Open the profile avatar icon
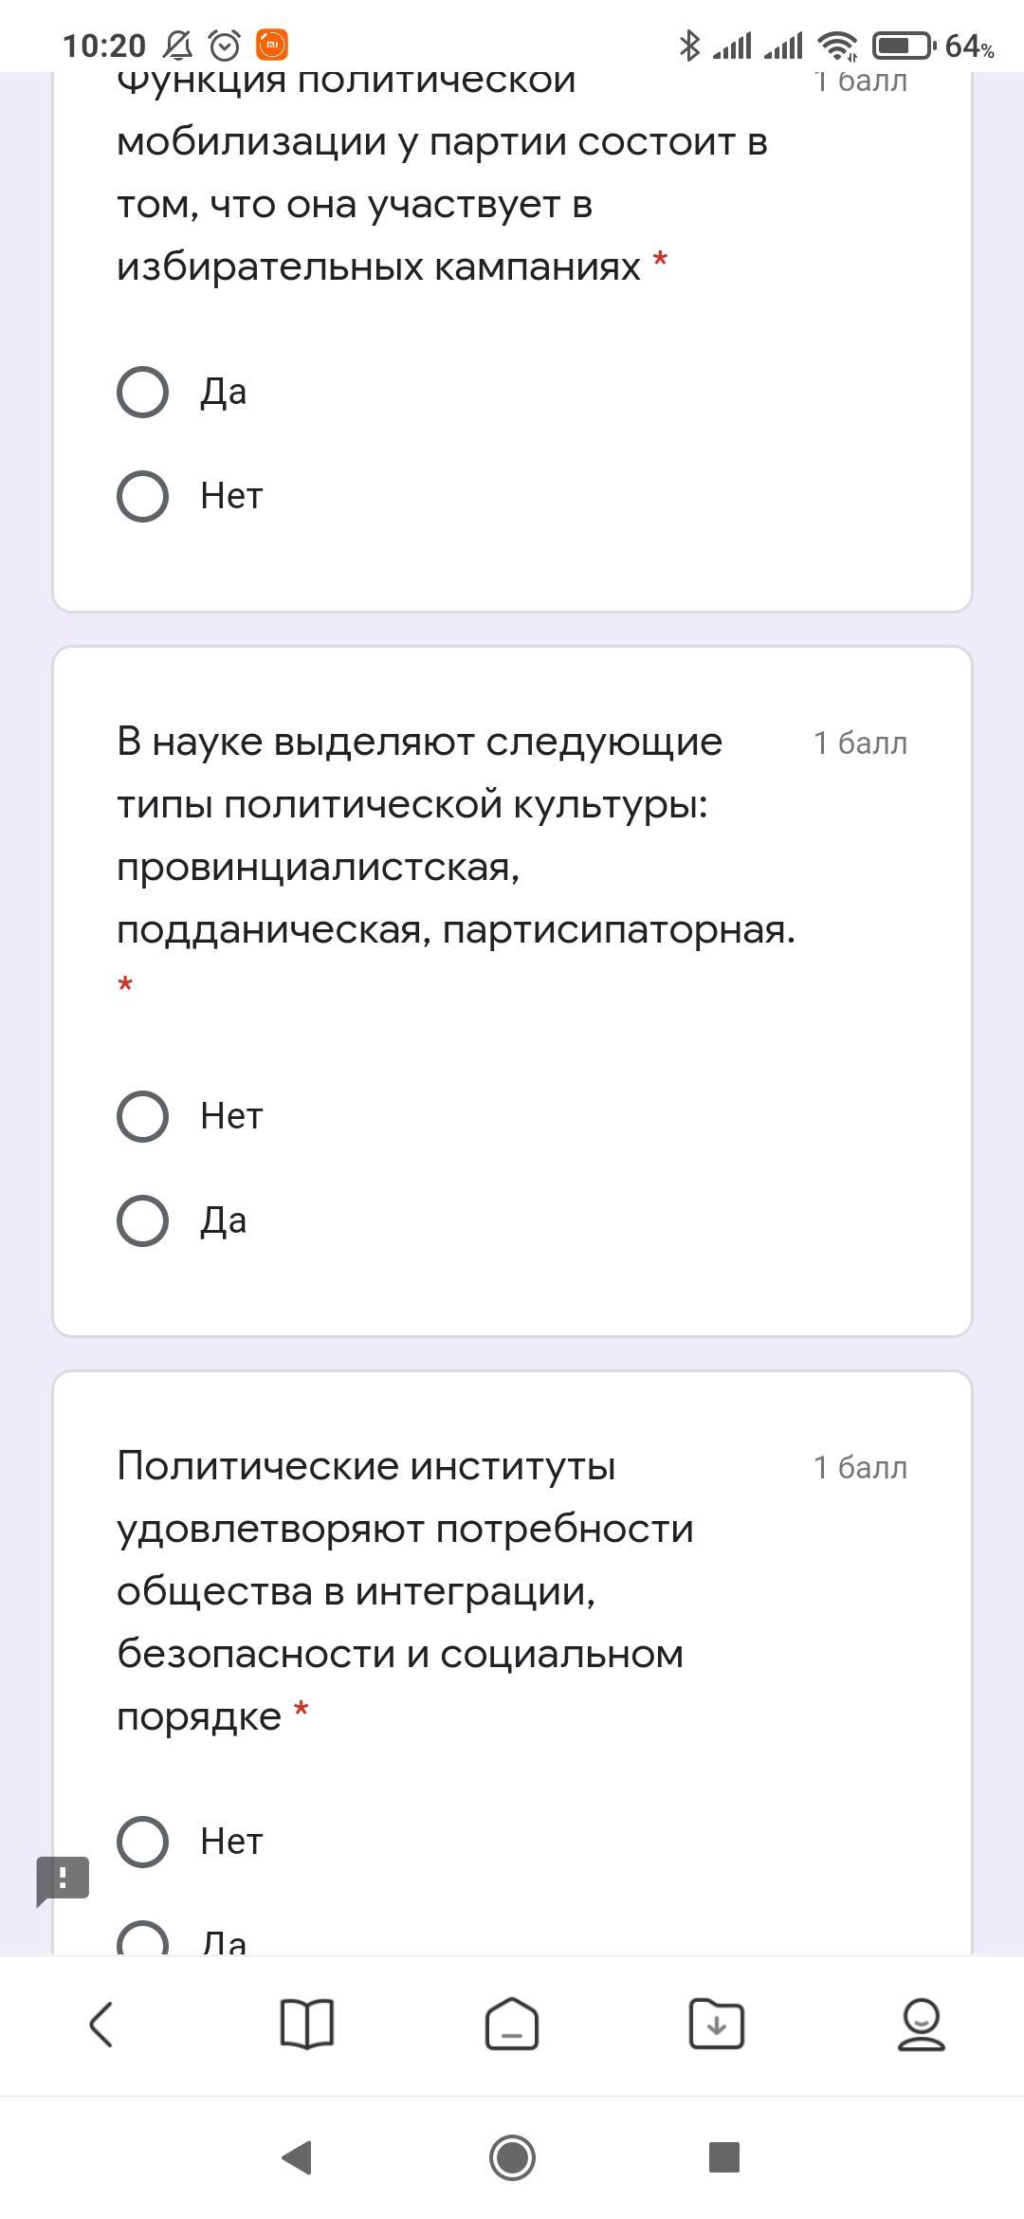The width and height of the screenshot is (1024, 2219). pos(921,2025)
